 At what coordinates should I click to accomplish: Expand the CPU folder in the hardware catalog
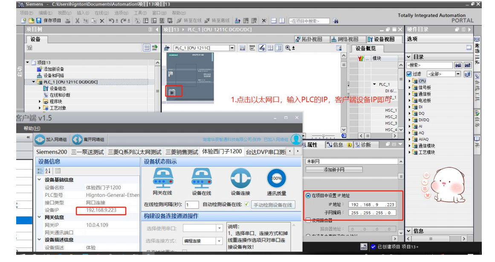pyautogui.click(x=410, y=81)
